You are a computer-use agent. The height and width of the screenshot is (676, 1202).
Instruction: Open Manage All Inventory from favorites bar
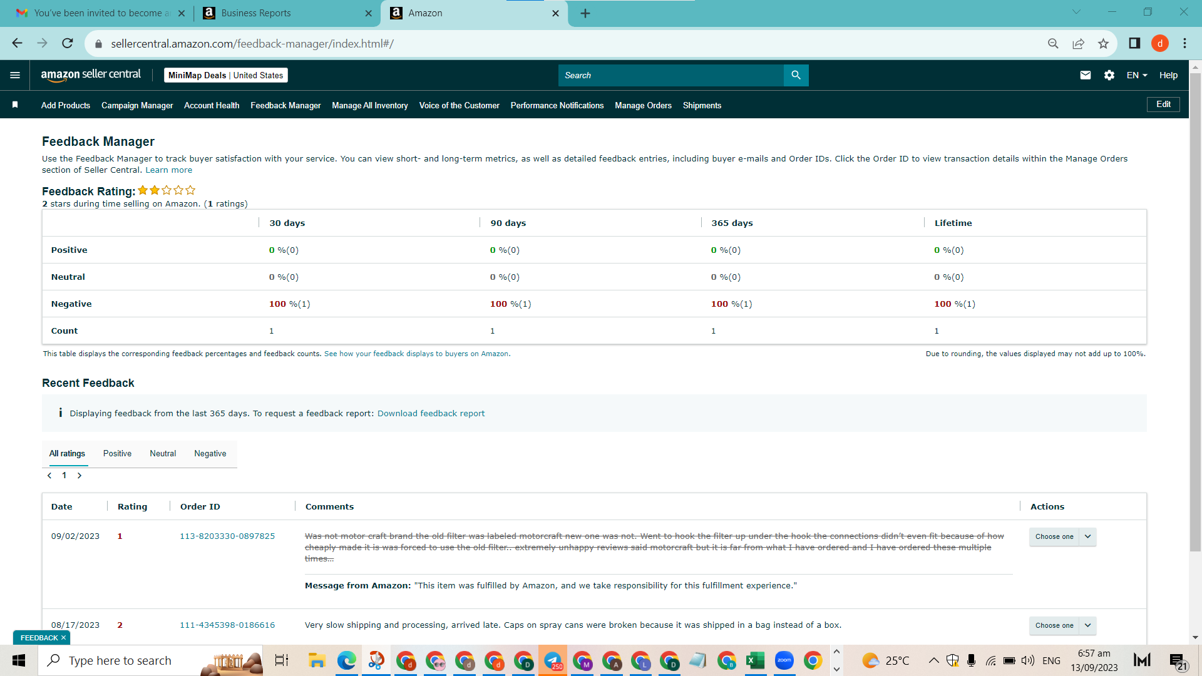point(370,106)
